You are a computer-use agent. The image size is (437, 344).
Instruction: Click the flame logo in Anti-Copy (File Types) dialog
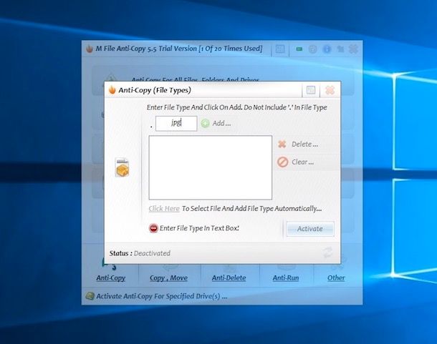(112, 90)
